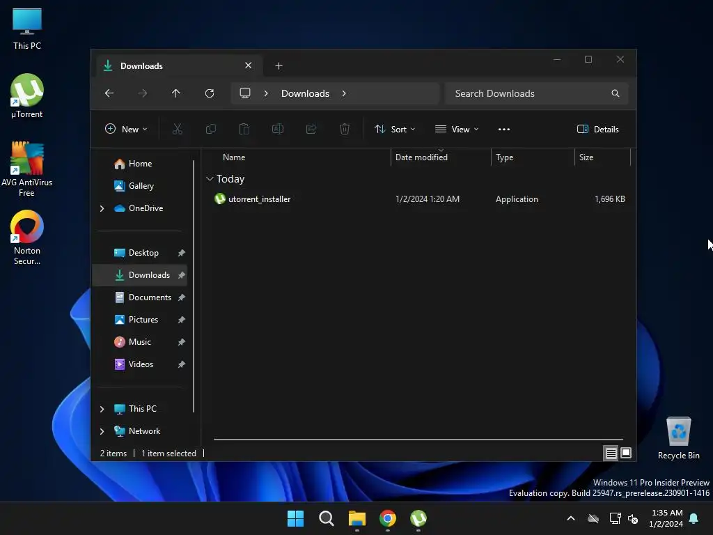The image size is (713, 535).
Task: Click µTorrent taskbar icon
Action: coord(418,518)
